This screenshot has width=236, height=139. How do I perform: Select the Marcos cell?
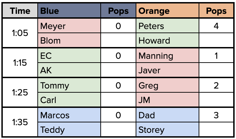click(69, 115)
